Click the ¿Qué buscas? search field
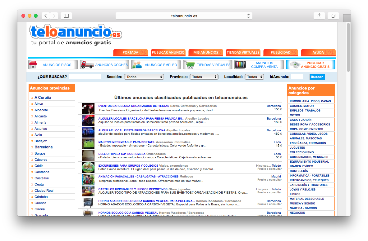The height and width of the screenshot is (241, 368). (x=85, y=77)
